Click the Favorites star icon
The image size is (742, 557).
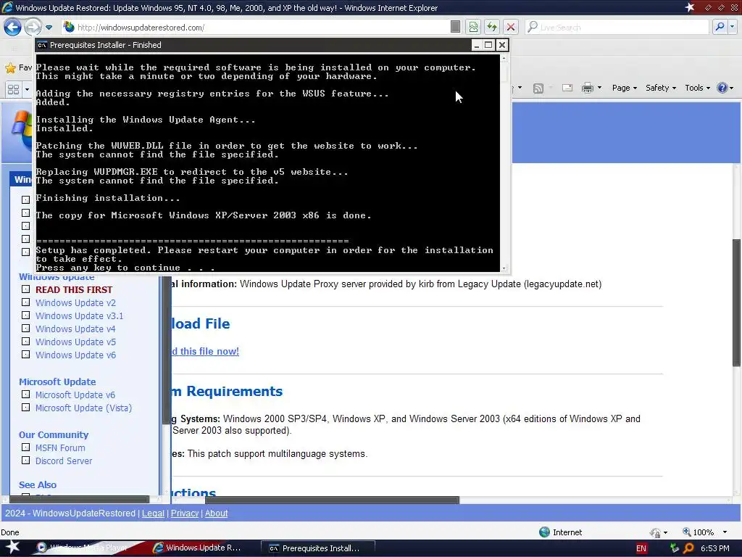point(10,67)
